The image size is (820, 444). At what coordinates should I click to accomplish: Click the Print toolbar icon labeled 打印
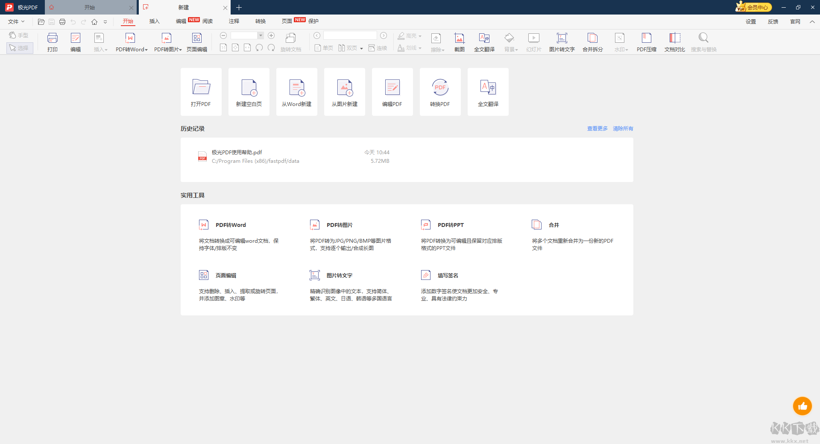pos(53,42)
